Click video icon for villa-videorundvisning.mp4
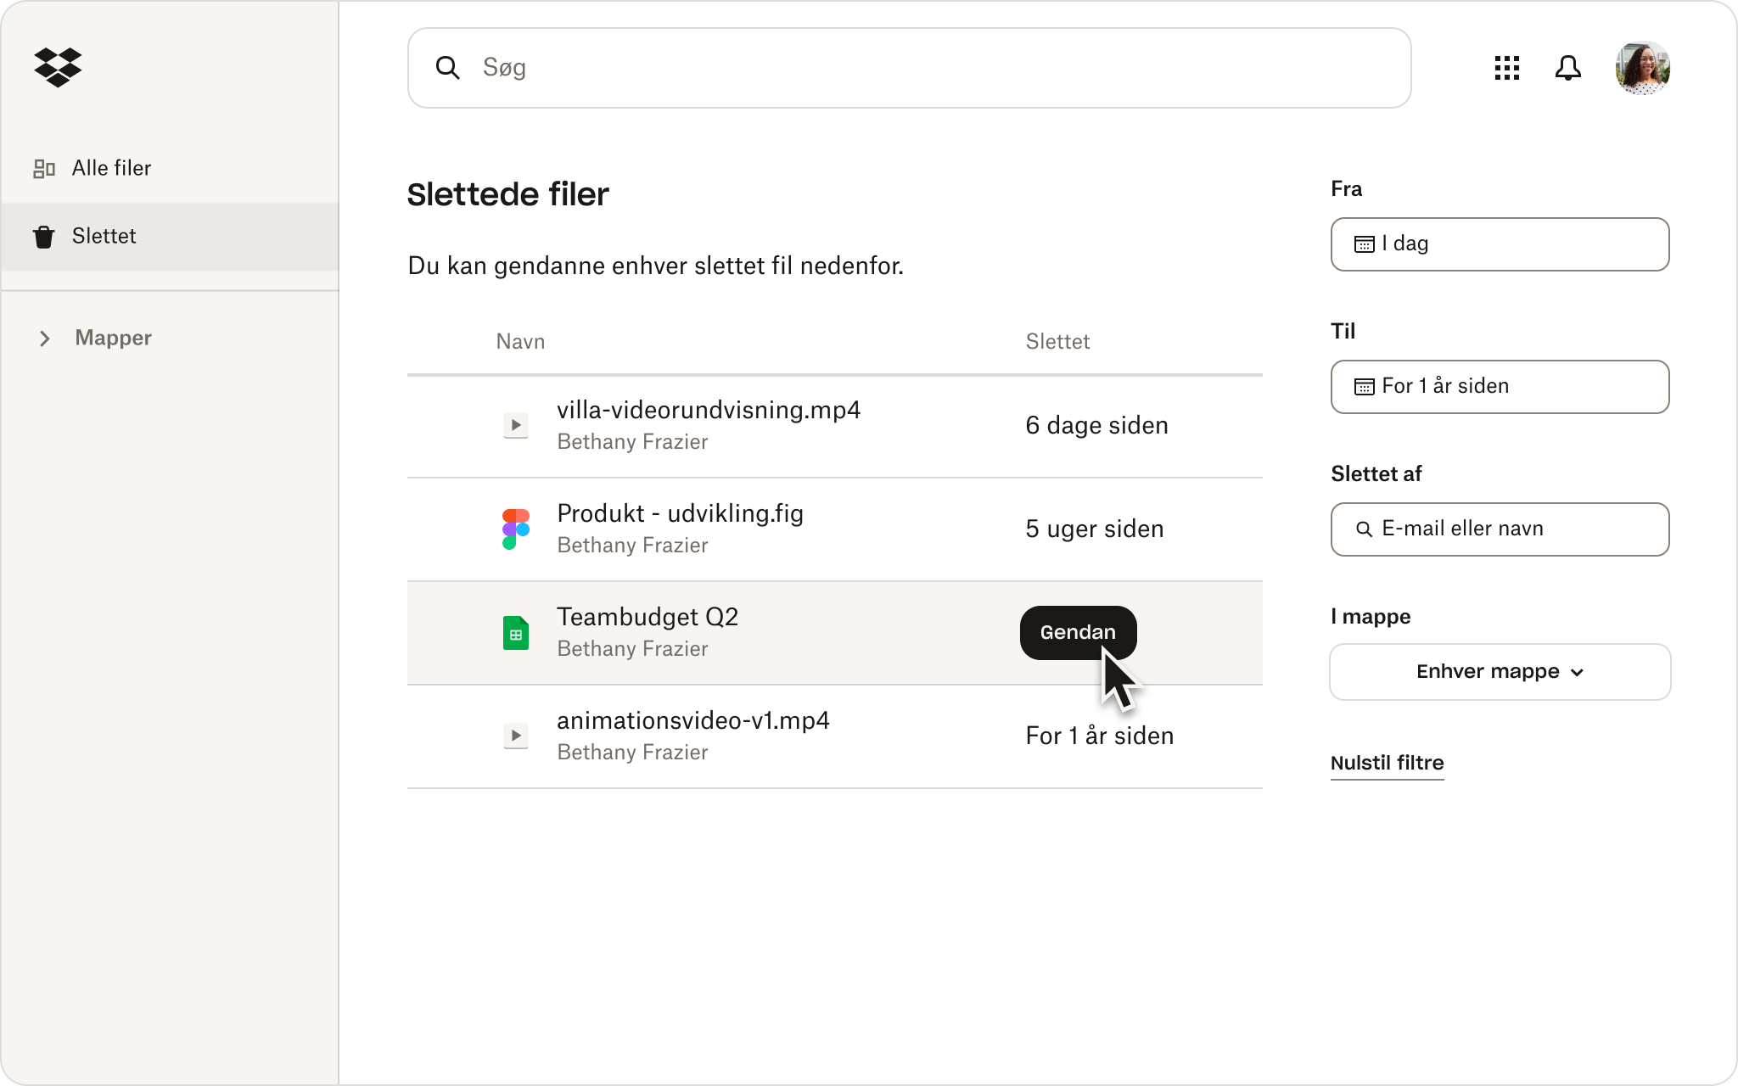This screenshot has height=1086, width=1738. tap(516, 425)
